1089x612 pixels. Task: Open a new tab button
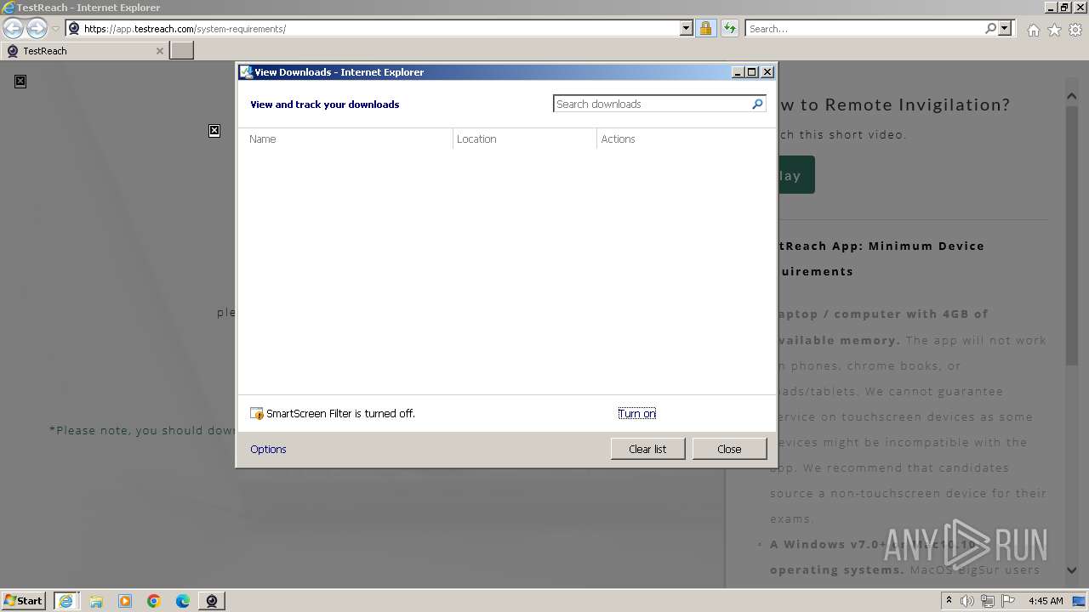point(182,51)
